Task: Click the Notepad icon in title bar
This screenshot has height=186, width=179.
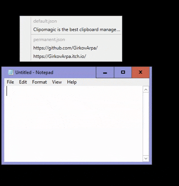Action: 10,72
